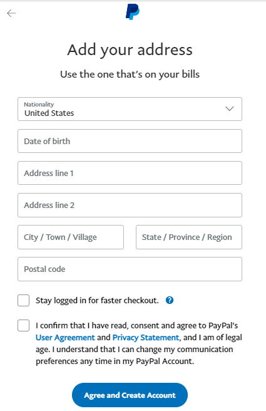
Task: Select the Address line 2 field
Action: 130,205
